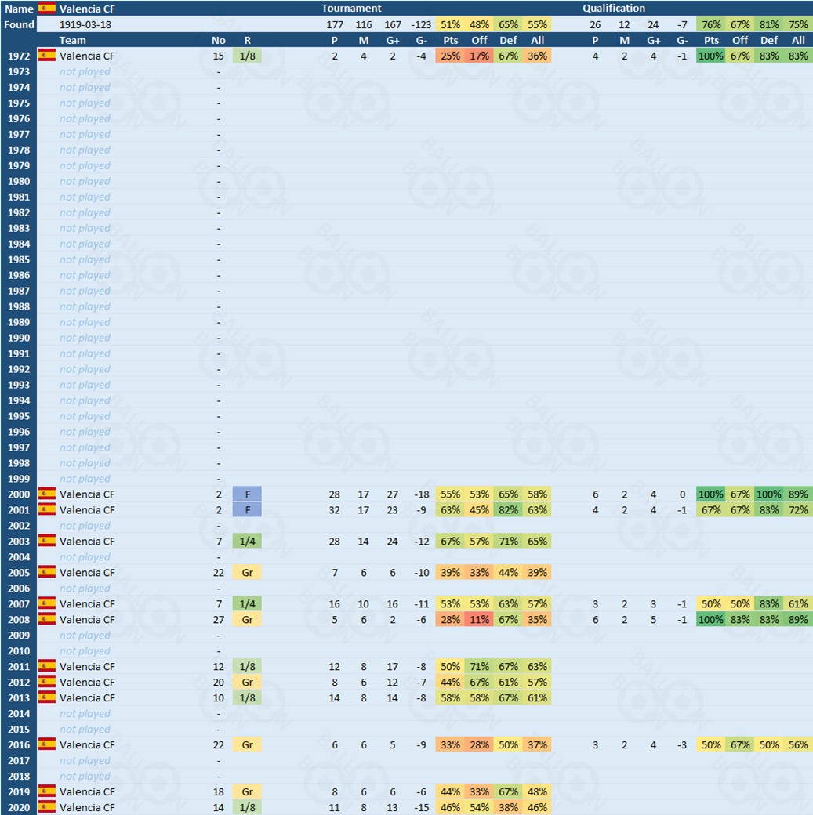The image size is (813, 815).
Task: Select the Team column header
Action: pos(73,40)
